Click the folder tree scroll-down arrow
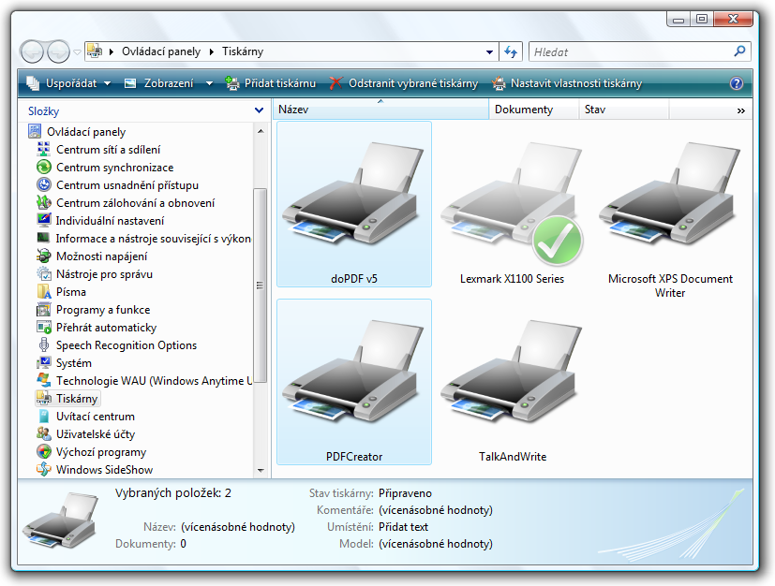 click(261, 471)
